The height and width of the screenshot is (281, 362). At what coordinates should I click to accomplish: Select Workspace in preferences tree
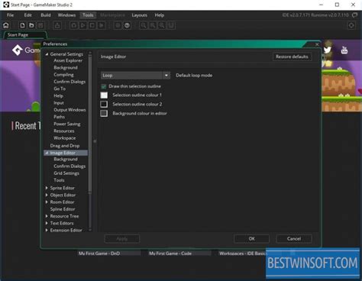pos(64,137)
